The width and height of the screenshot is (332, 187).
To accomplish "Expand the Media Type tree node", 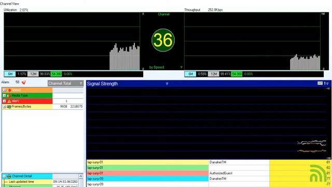I will coord(4,96).
